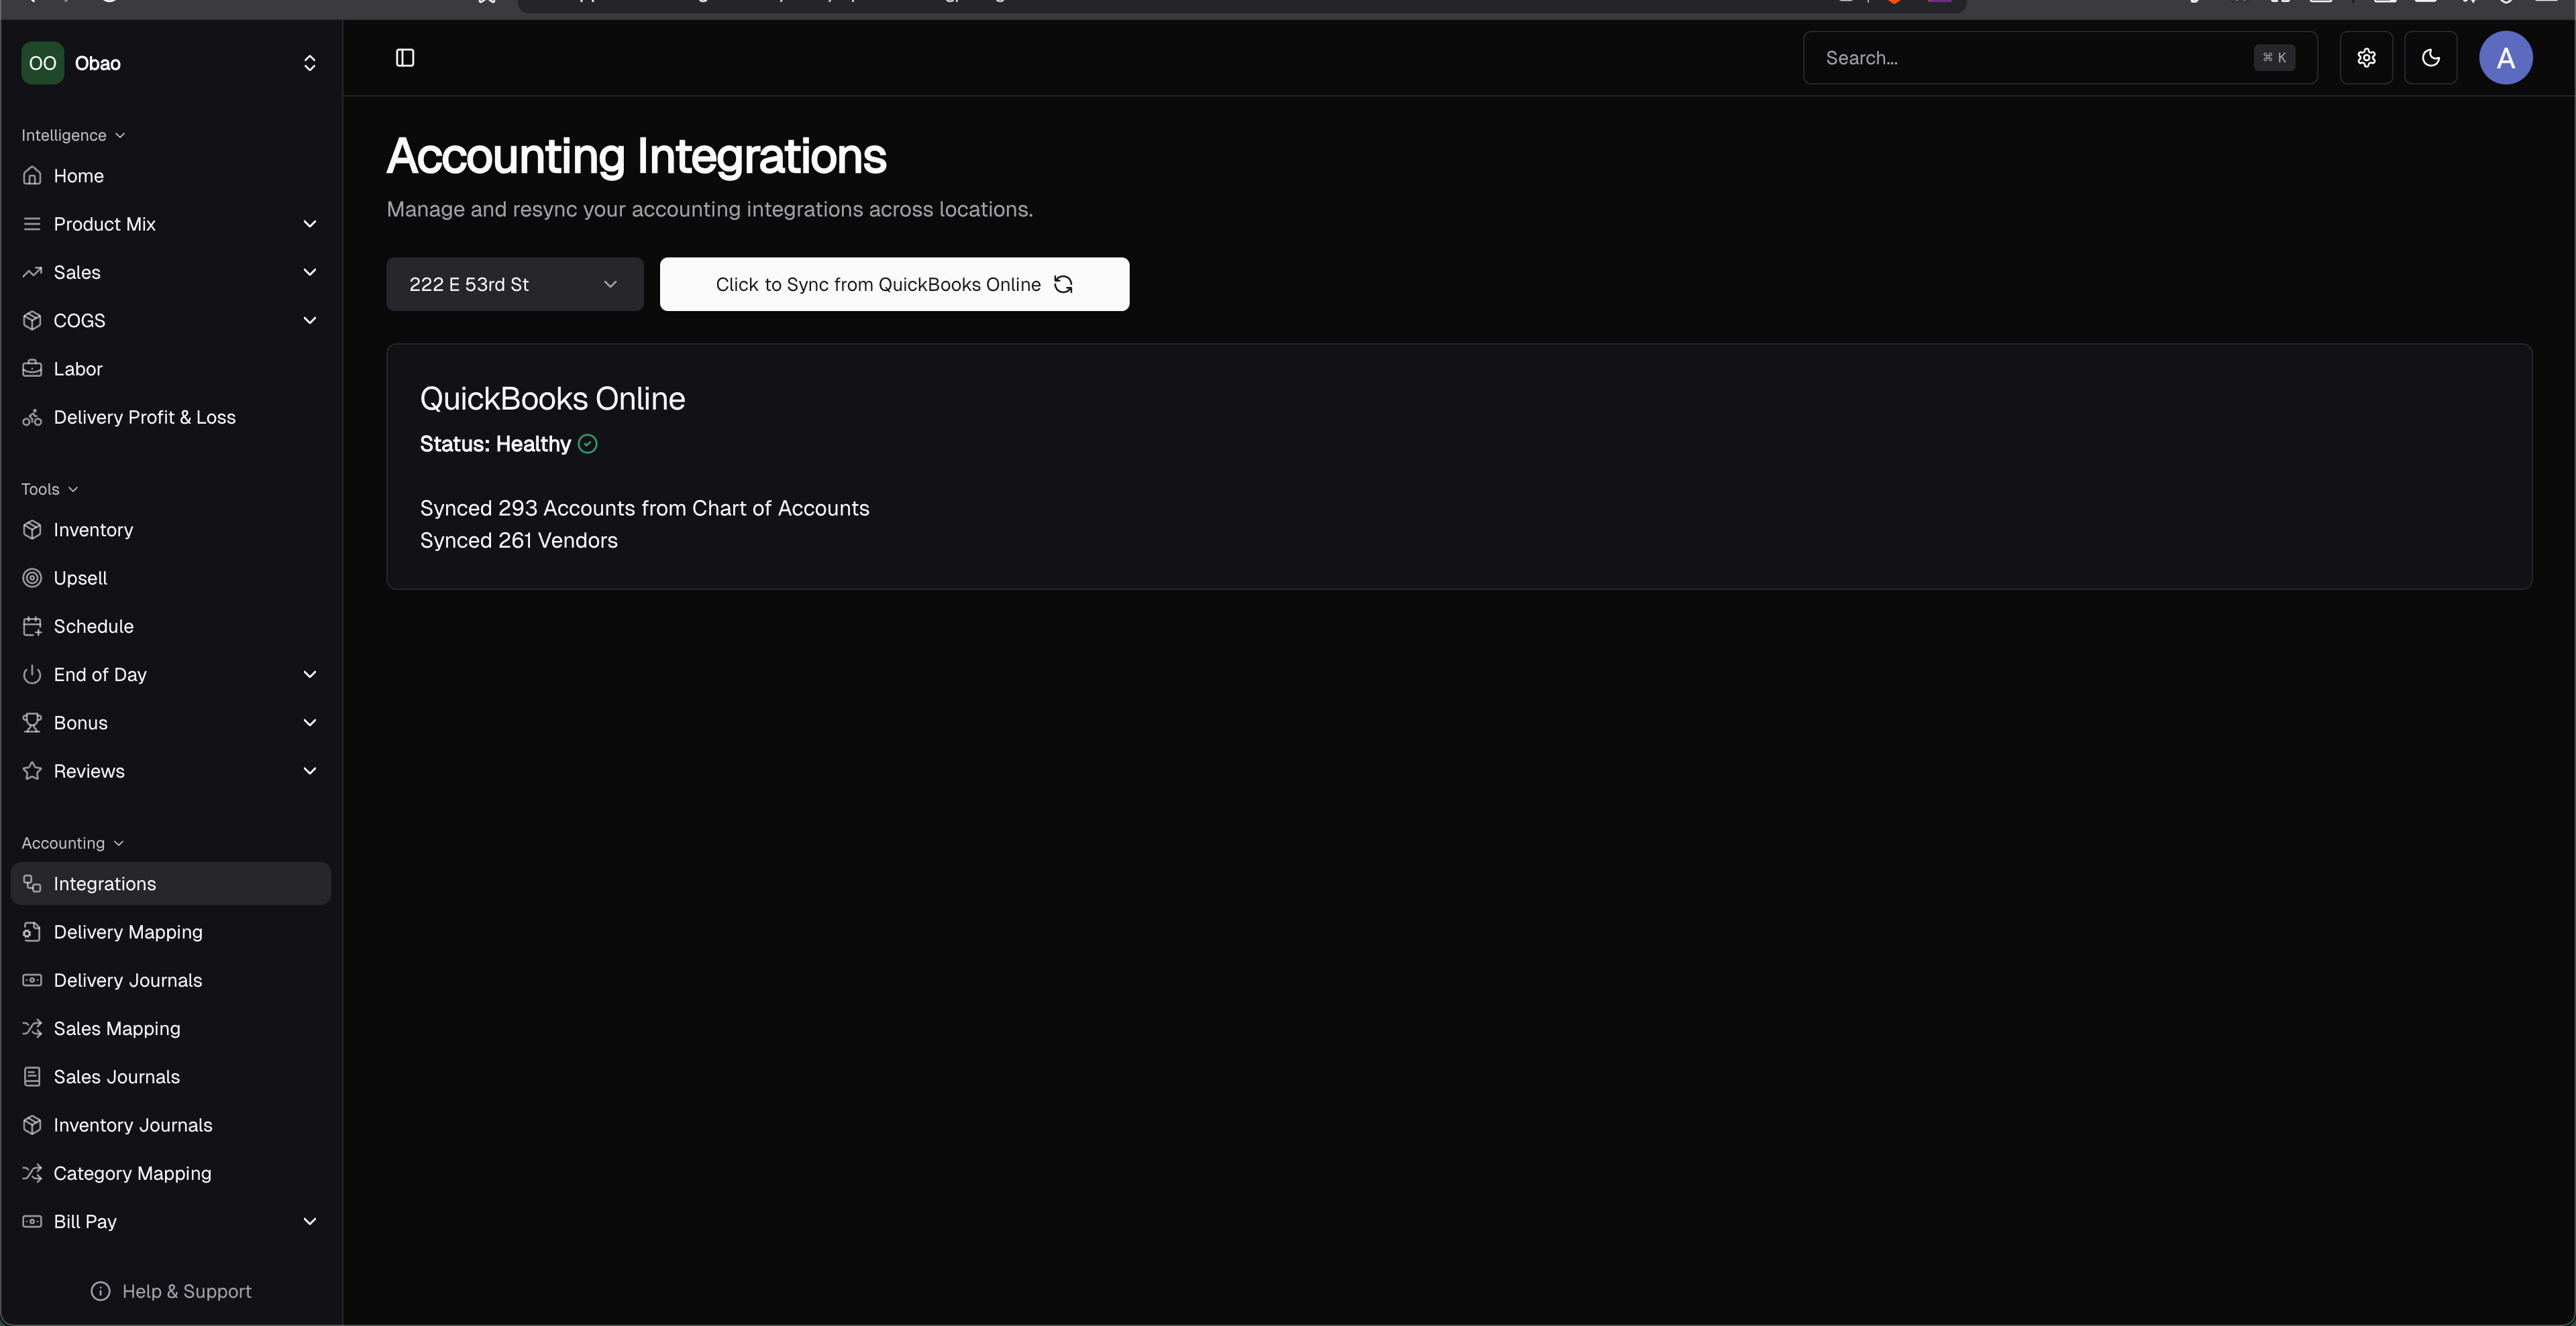Click the Product Mix list icon
This screenshot has height=1326, width=2576.
click(32, 224)
